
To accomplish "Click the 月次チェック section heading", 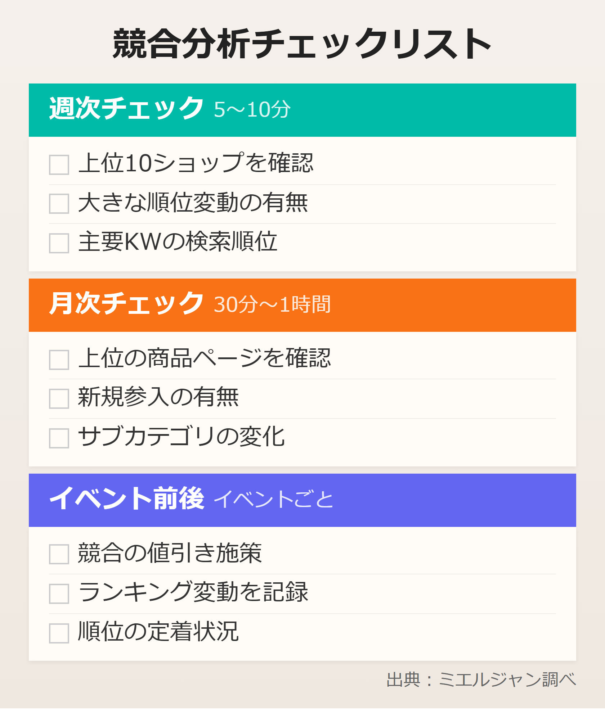I will click(x=126, y=304).
